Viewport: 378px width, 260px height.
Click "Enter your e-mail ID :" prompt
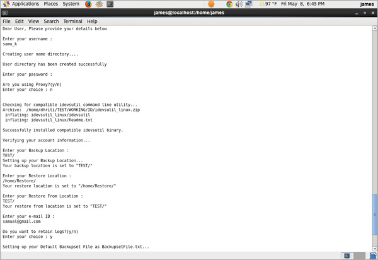coord(29,216)
